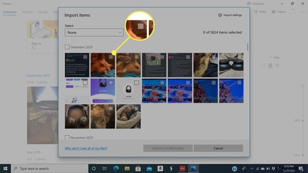
Task: Show hidden system tray icons
Action: click(252, 168)
